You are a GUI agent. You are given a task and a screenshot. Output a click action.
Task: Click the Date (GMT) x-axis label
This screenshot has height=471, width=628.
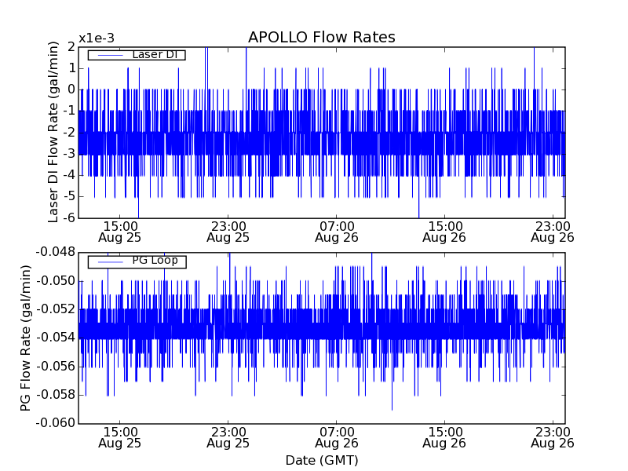(321, 460)
